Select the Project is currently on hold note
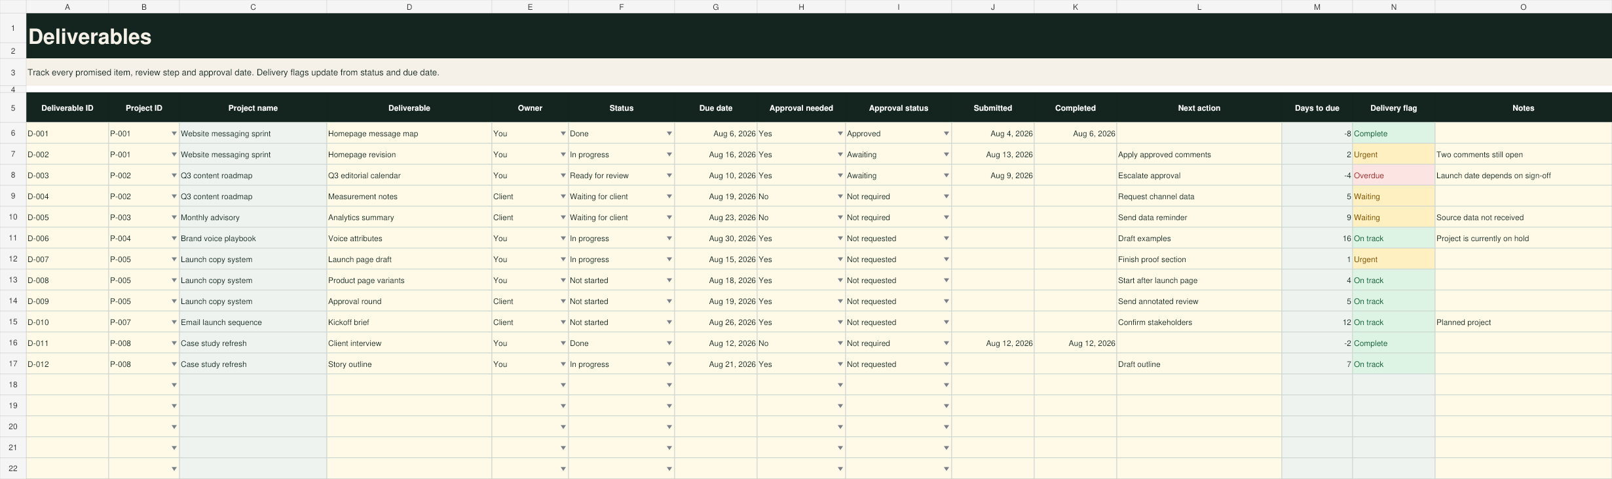Viewport: 1612px width, 479px height. [1523, 239]
